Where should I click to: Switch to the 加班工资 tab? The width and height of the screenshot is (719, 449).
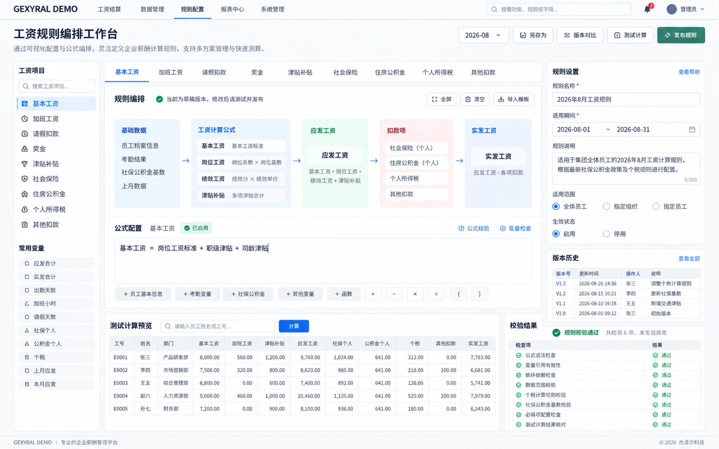pyautogui.click(x=171, y=72)
